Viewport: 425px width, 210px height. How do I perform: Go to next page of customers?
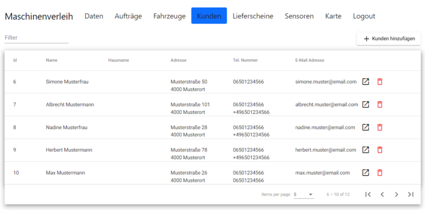[397, 195]
